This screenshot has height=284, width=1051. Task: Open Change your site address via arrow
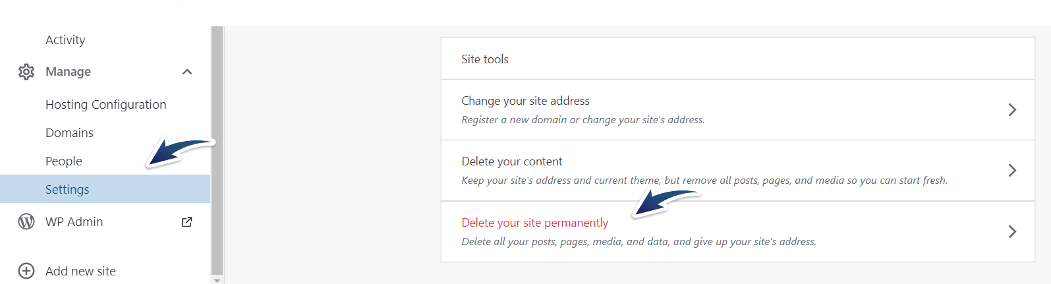[x=1012, y=109]
